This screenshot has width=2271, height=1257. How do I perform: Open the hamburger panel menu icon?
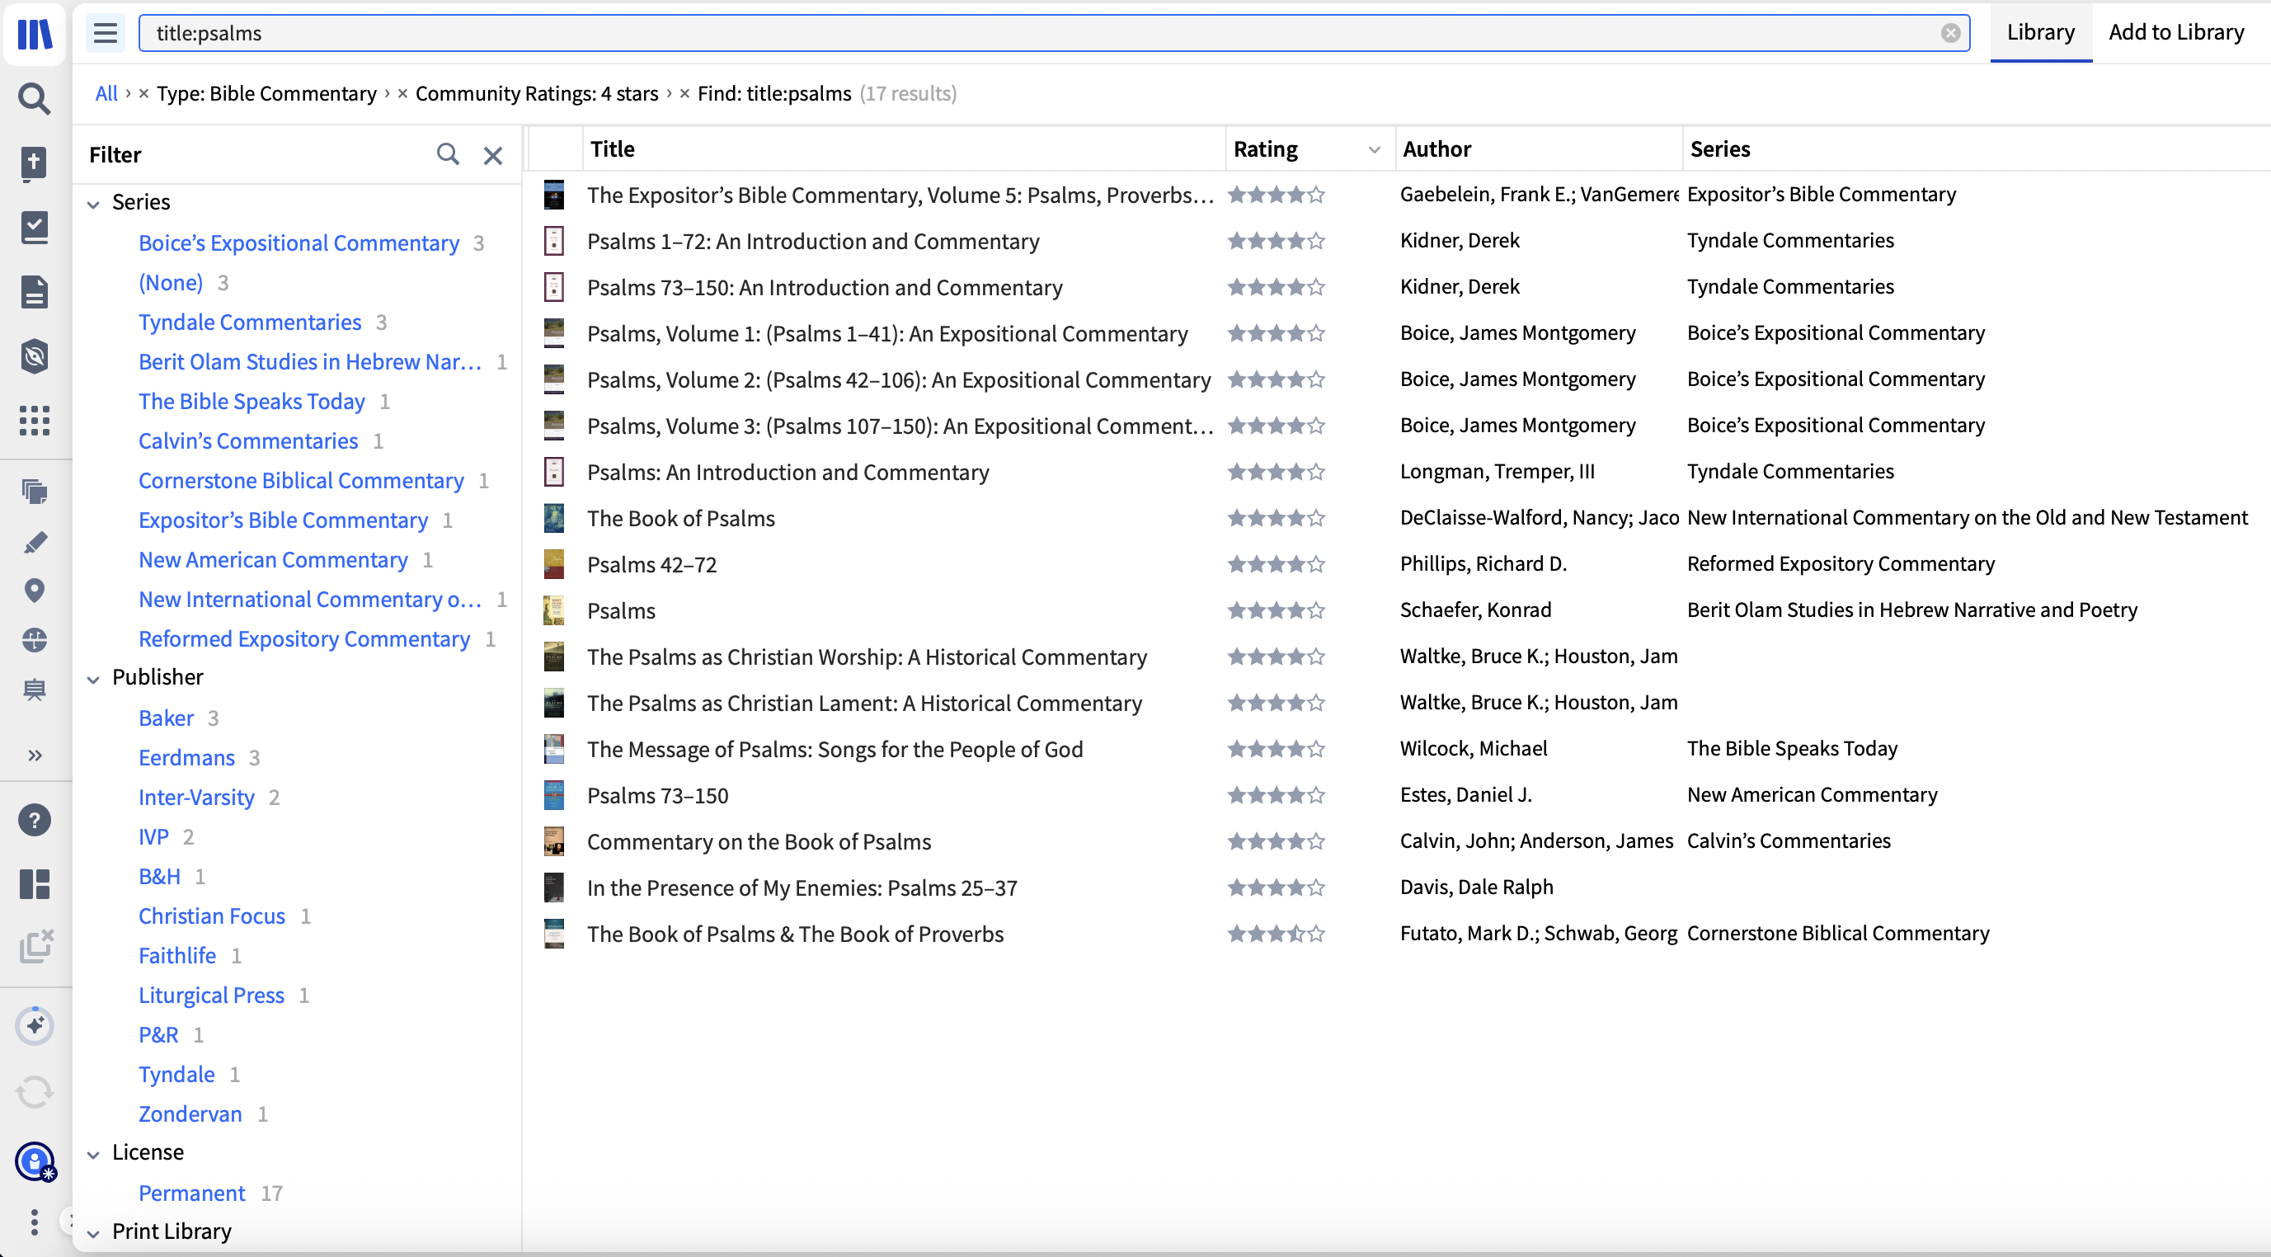tap(105, 34)
